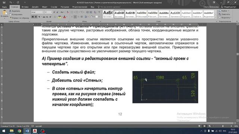Viewport: 239px width, 134px height.
Task: Switch to web layout view in status bar
Action: coord(209,126)
